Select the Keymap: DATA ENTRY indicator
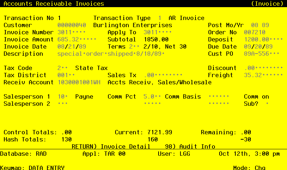287x170 pixels. (x=32, y=168)
